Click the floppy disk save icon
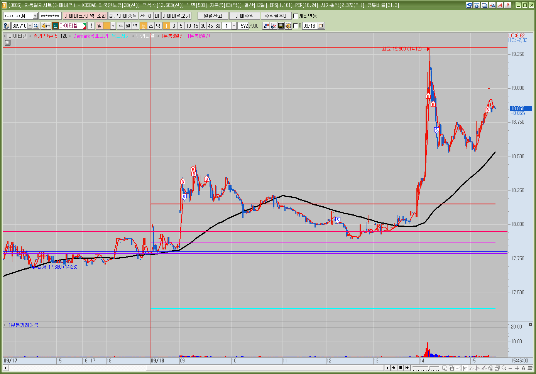 coord(281,26)
